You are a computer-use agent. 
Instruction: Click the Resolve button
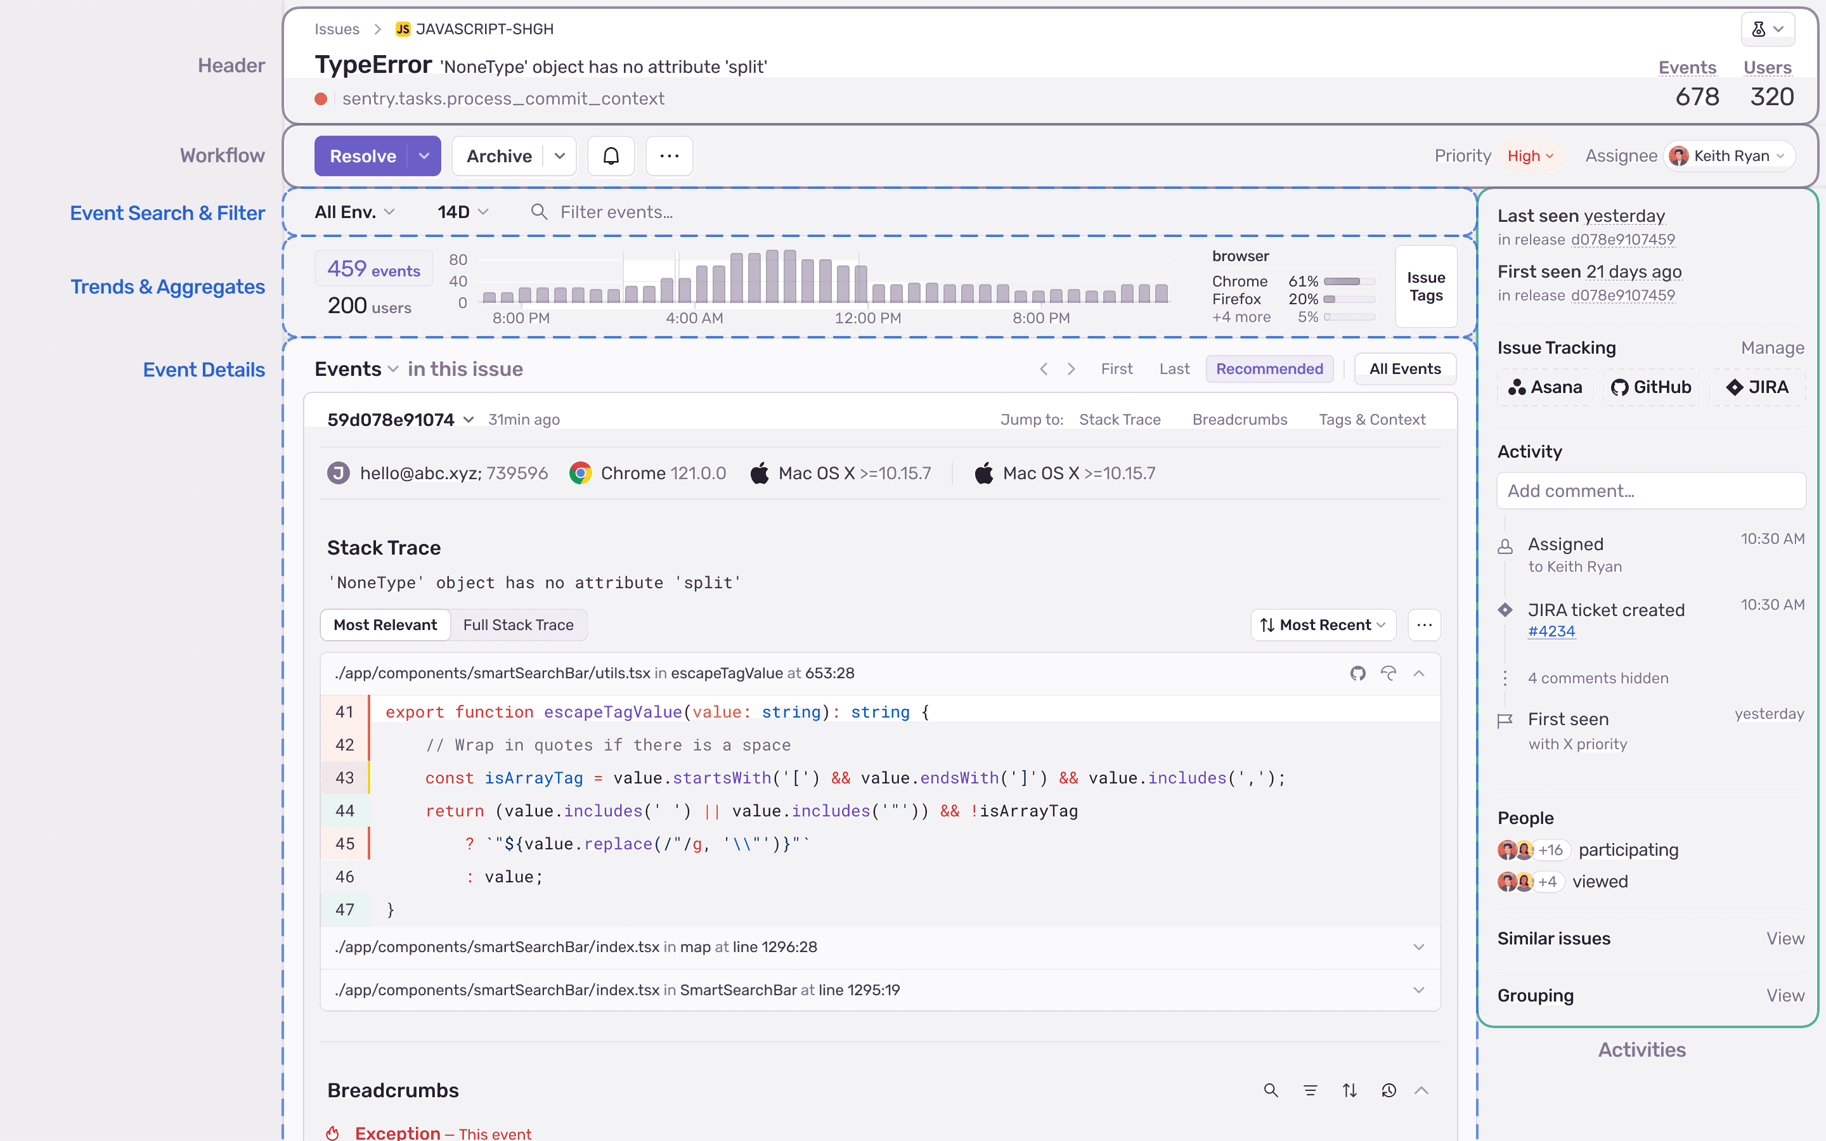[362, 156]
